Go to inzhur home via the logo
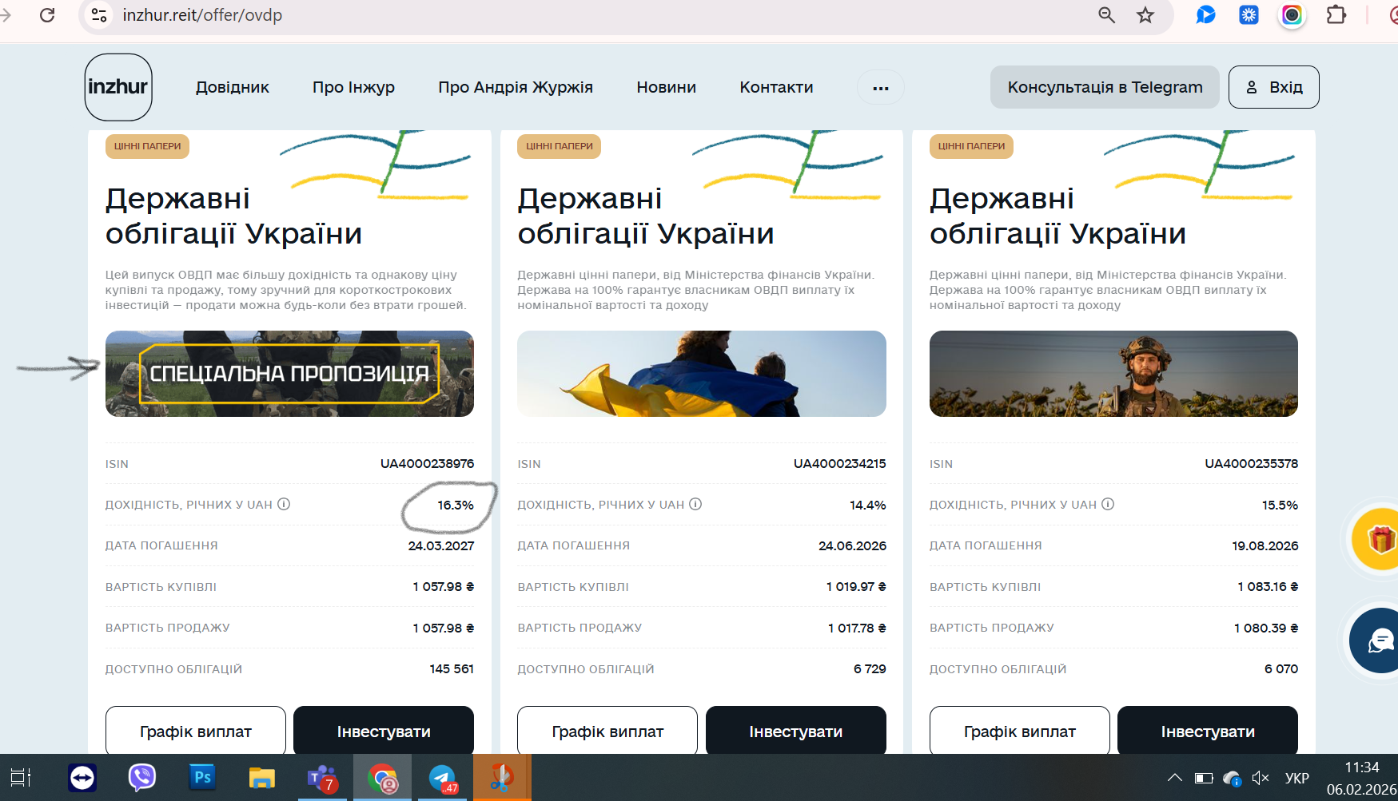This screenshot has height=801, width=1398. (x=118, y=87)
